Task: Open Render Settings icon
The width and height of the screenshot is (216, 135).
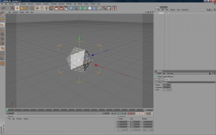Action: point(66,8)
